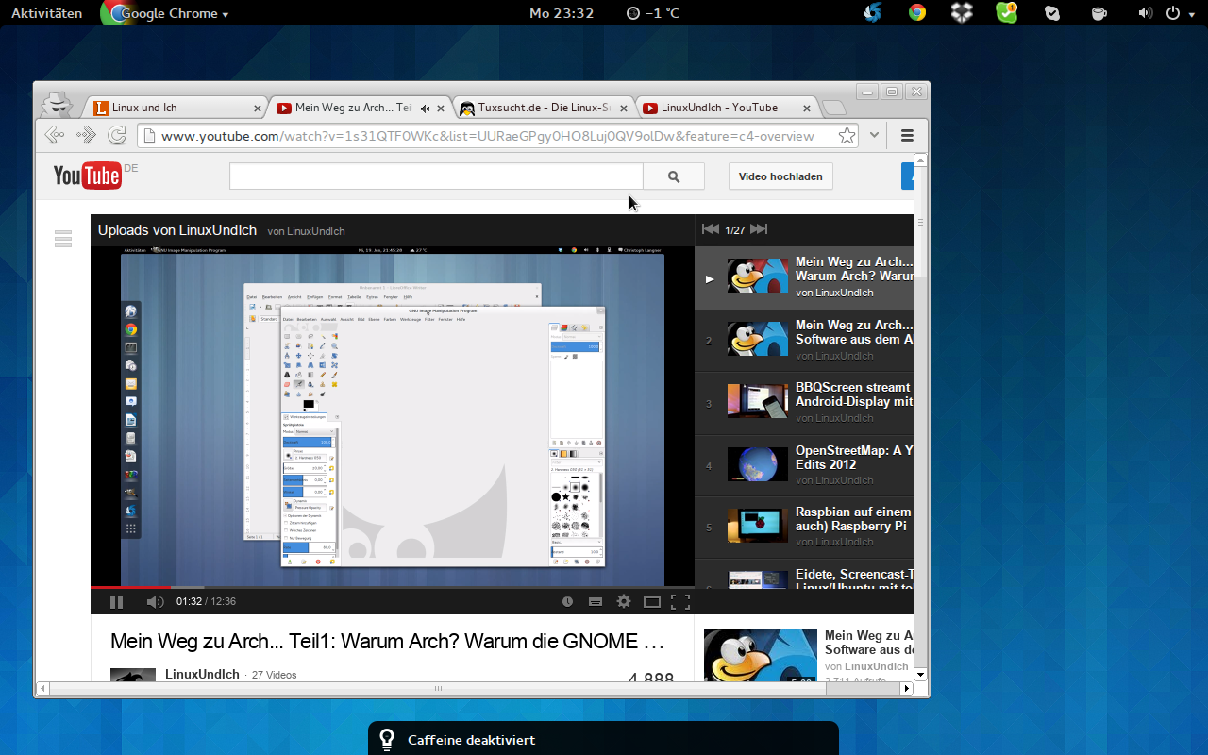Image resolution: width=1208 pixels, height=755 pixels.
Task: Open Aktivitäten overview
Action: [46, 13]
